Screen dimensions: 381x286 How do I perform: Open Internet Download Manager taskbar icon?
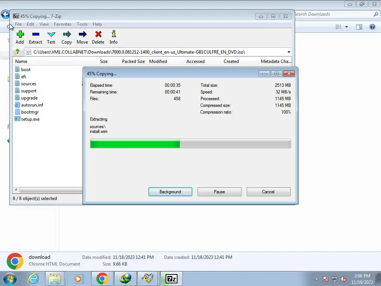point(125,279)
